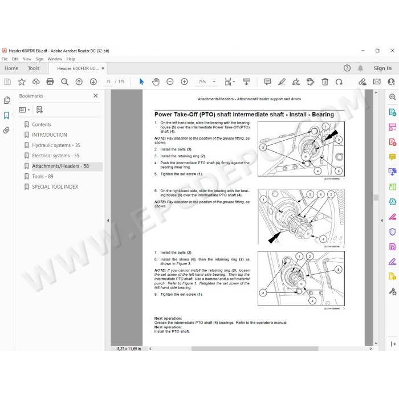This screenshot has width=399, height=399.
Task: Open the Sign menu
Action: click(39, 59)
